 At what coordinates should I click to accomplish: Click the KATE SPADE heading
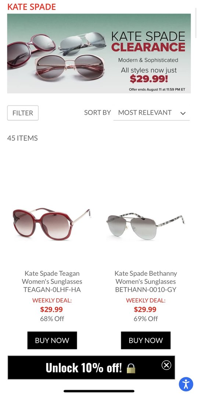pyautogui.click(x=32, y=7)
